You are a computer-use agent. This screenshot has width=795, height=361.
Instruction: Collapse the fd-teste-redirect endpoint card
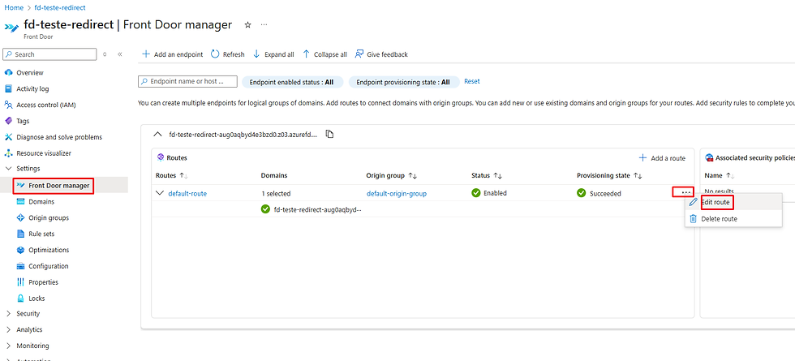pos(158,135)
